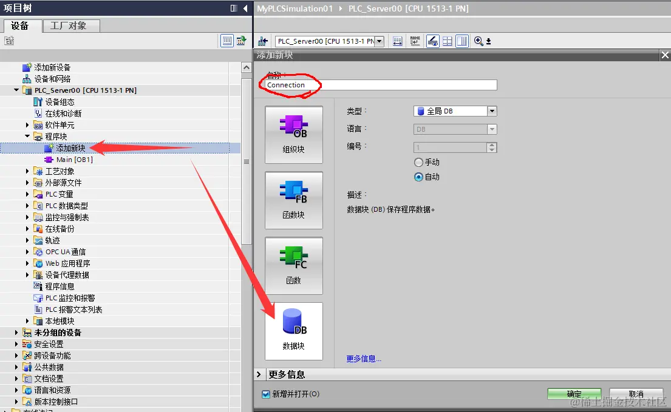Click the second icon in project tree toolbar
This screenshot has width=671, height=412.
click(x=241, y=41)
